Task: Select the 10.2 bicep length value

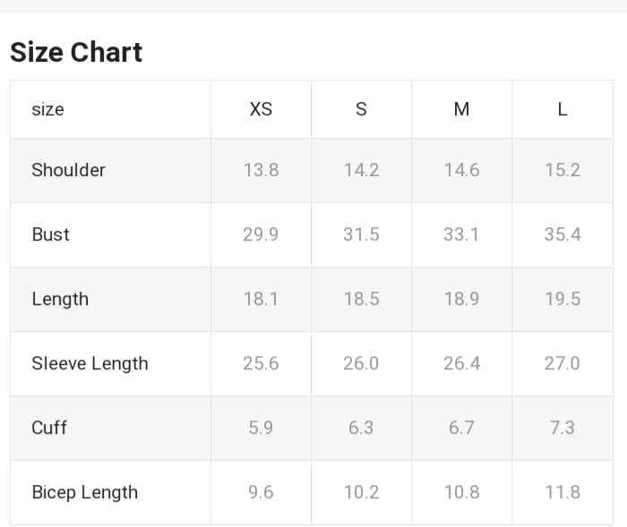Action: click(x=361, y=492)
